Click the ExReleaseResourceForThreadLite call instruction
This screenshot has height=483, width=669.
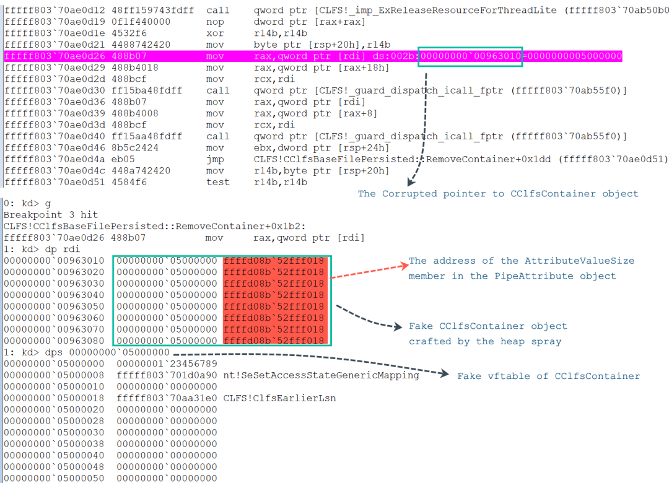pos(334,11)
